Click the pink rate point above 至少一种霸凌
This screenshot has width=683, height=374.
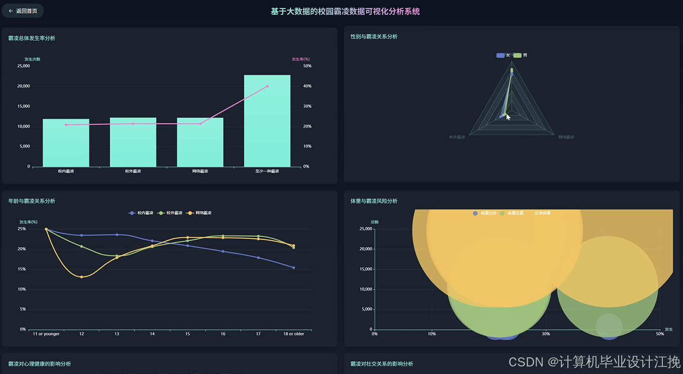point(267,86)
